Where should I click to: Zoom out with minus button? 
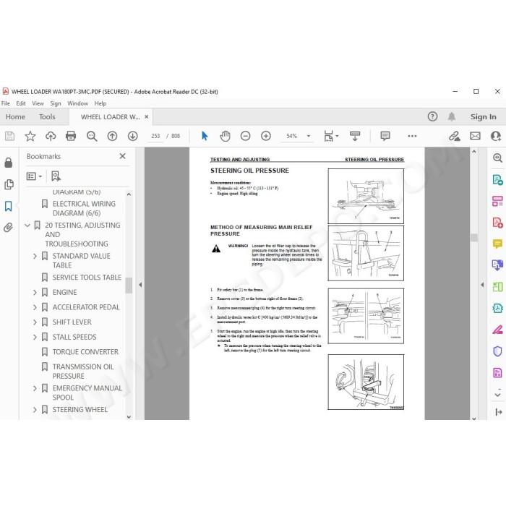[x=245, y=136]
